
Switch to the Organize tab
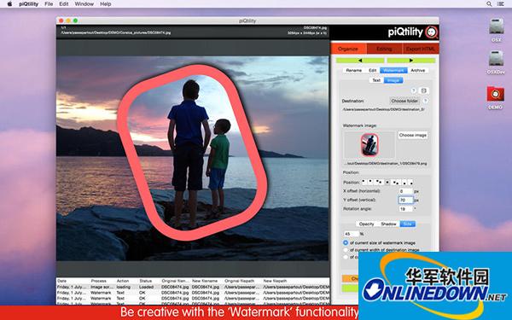pos(348,49)
